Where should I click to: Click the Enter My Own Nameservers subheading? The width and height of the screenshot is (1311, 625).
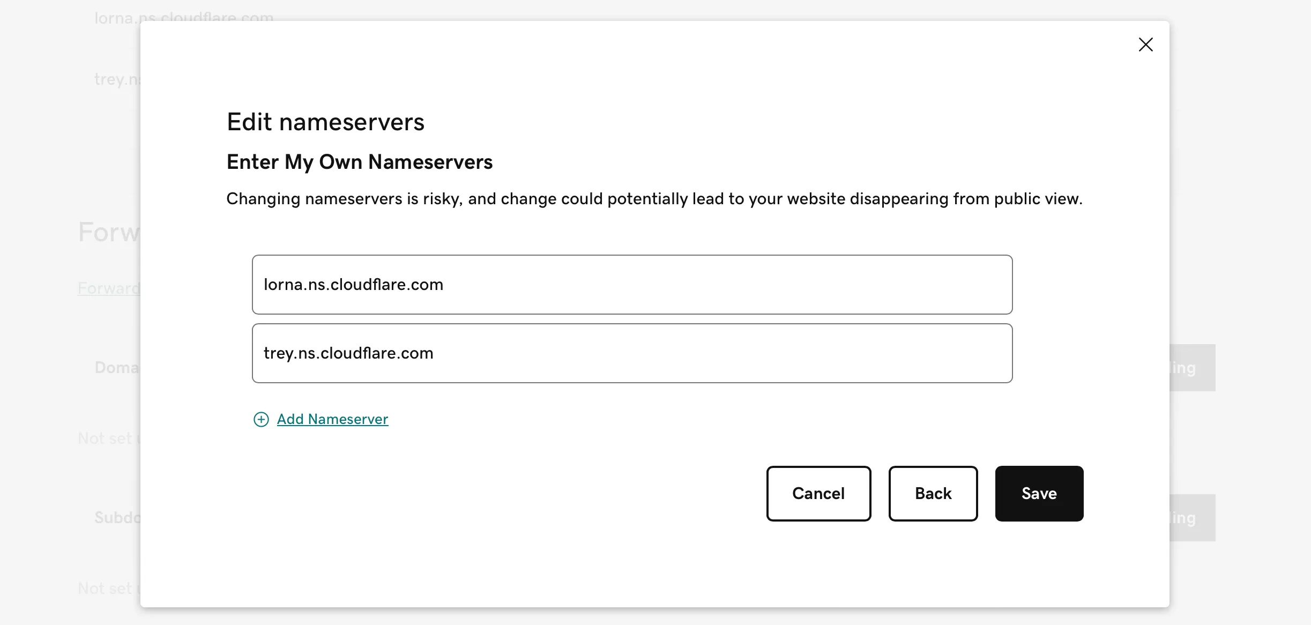coord(360,162)
